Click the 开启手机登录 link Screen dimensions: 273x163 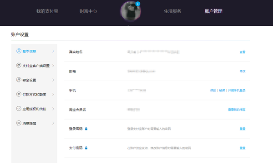coord(237,91)
